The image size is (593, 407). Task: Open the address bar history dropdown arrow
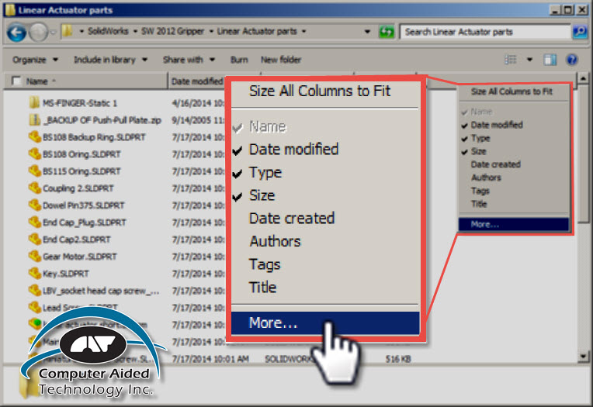click(367, 32)
